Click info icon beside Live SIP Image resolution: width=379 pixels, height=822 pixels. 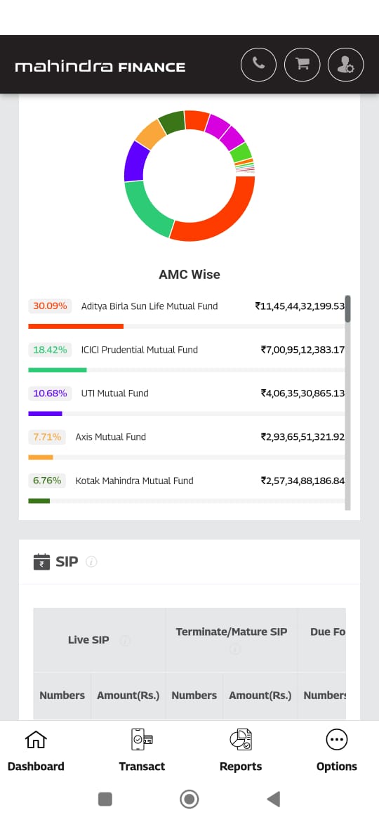(125, 641)
